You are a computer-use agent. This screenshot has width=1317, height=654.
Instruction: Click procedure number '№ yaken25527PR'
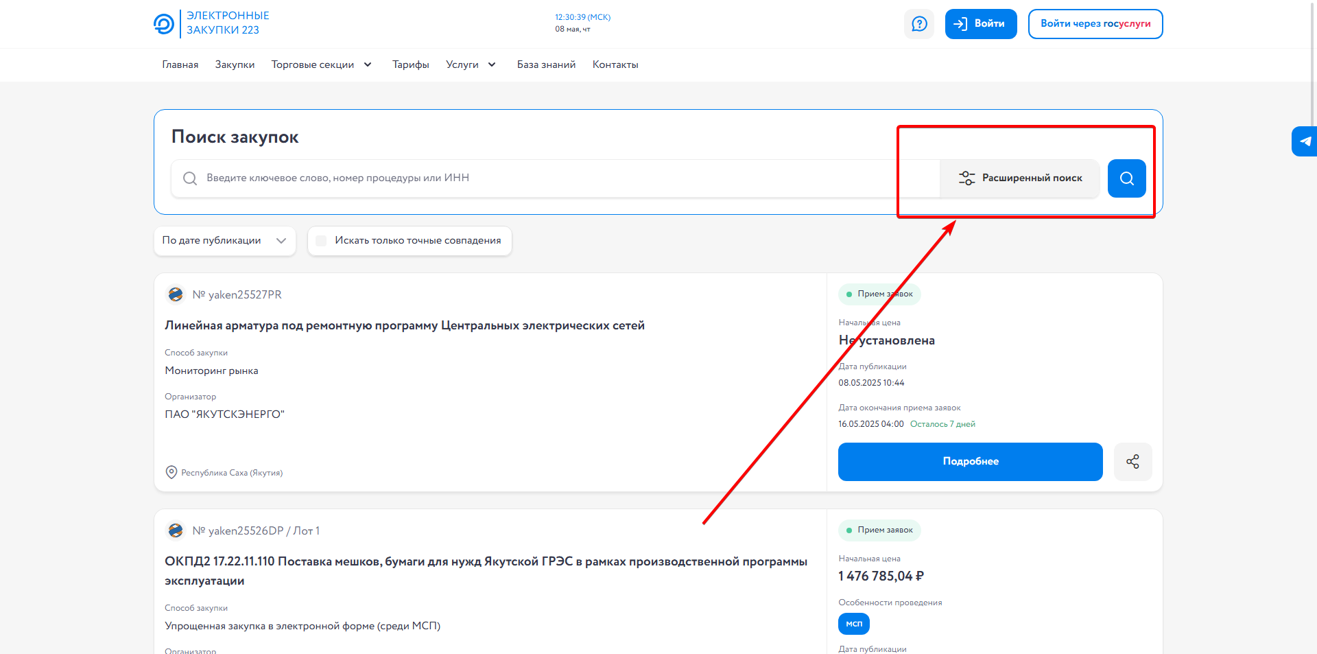coord(237,295)
